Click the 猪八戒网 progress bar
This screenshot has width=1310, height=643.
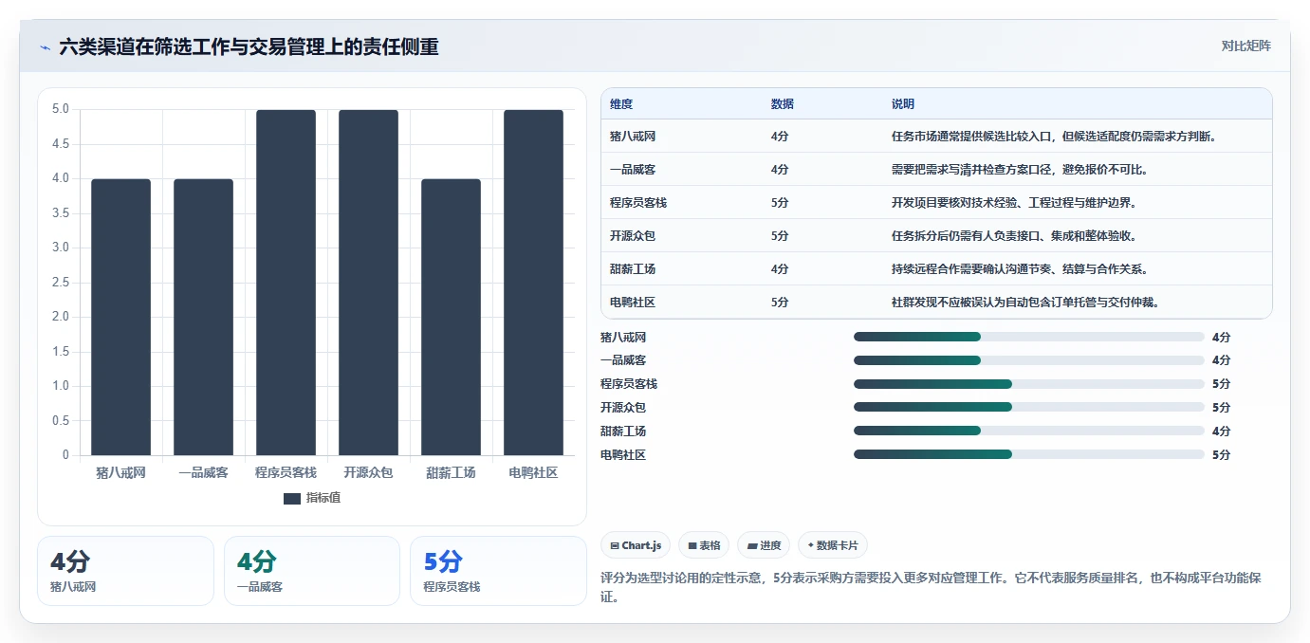pyautogui.click(x=1029, y=337)
